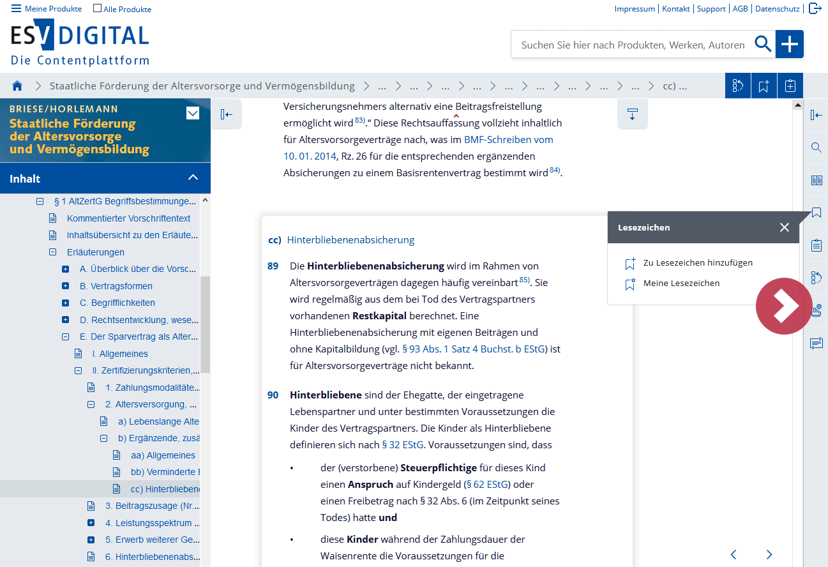Expand D. Rechtsentwicklung node
The height and width of the screenshot is (567, 828).
pyautogui.click(x=65, y=320)
